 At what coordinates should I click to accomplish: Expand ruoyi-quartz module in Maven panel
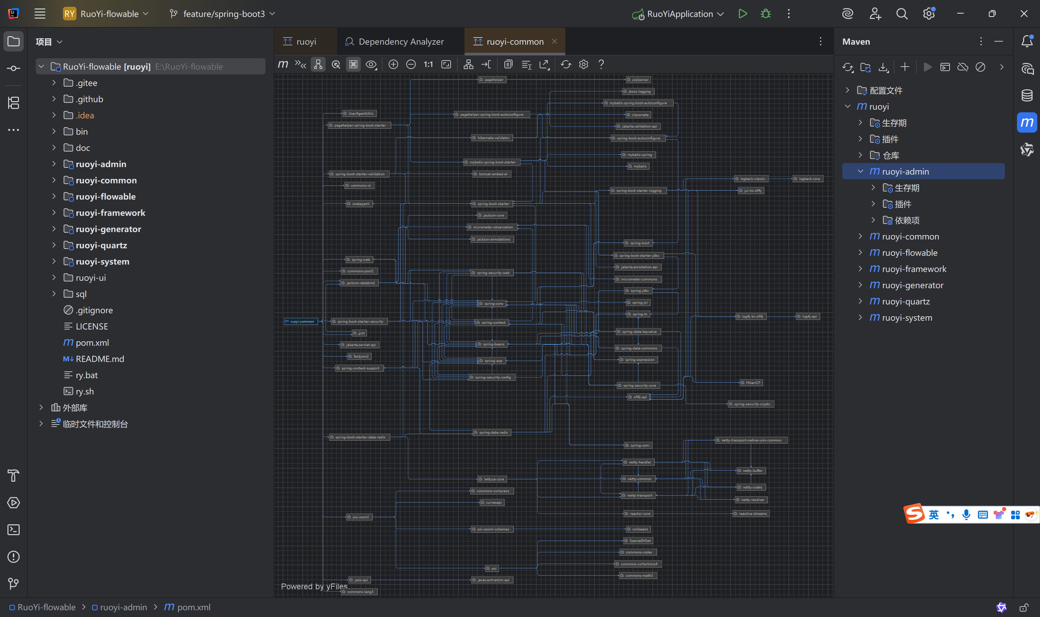tap(860, 301)
